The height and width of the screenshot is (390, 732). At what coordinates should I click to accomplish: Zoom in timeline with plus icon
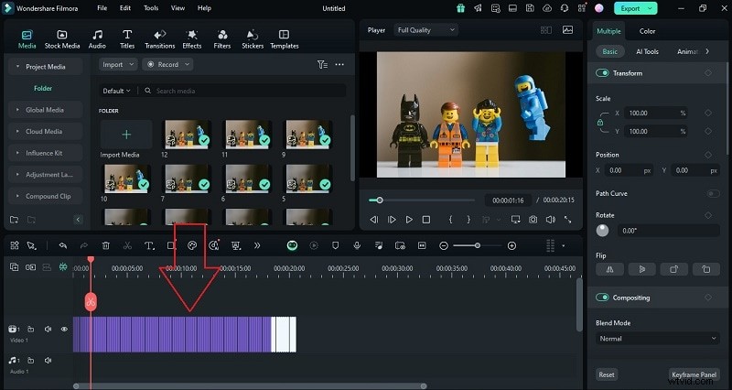(511, 245)
